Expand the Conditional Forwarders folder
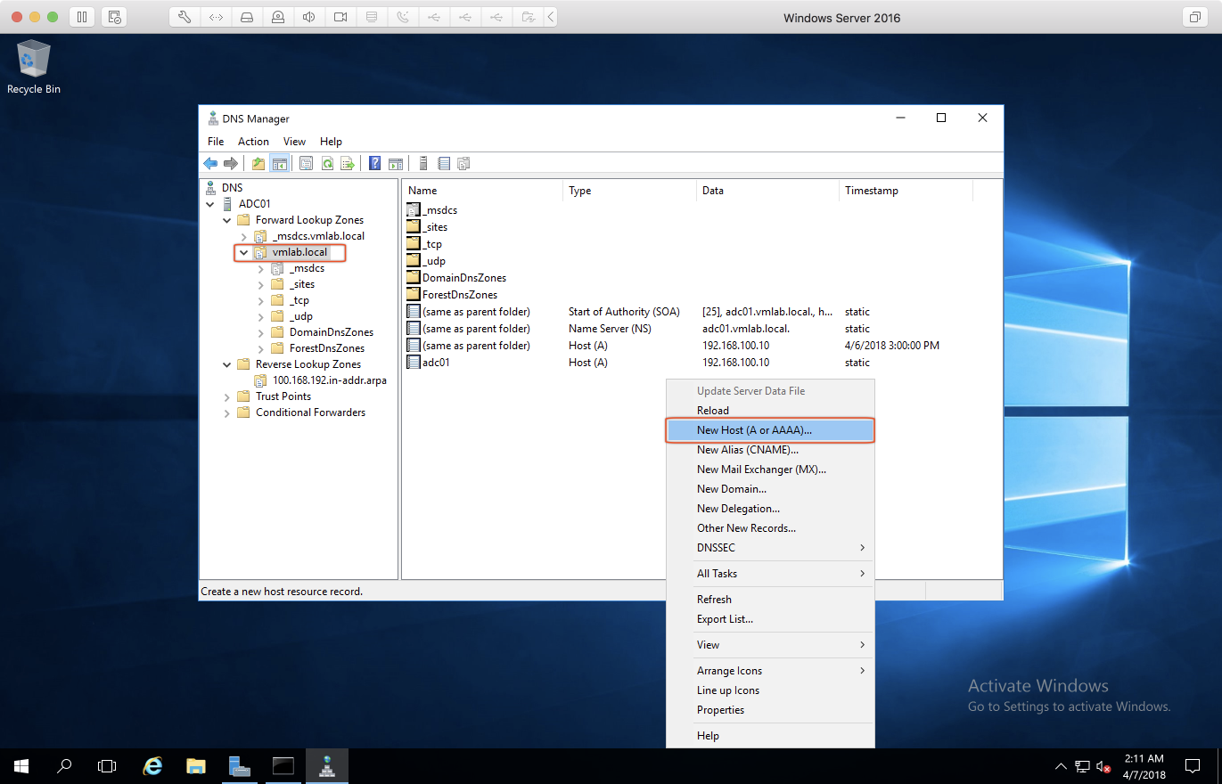This screenshot has height=784, width=1222. 227,412
